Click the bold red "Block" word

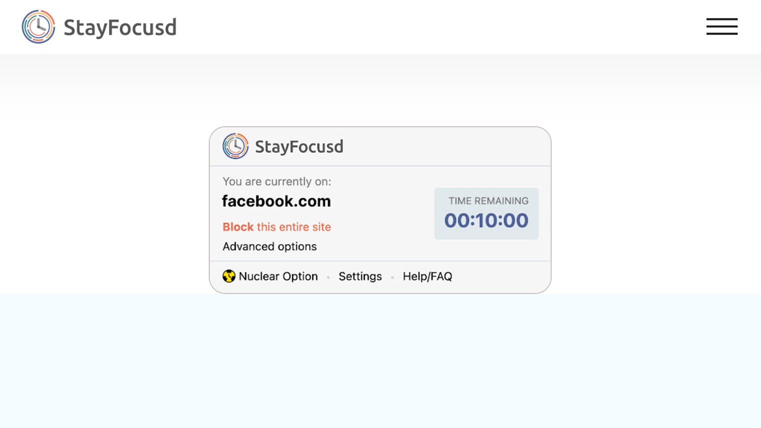pos(238,227)
